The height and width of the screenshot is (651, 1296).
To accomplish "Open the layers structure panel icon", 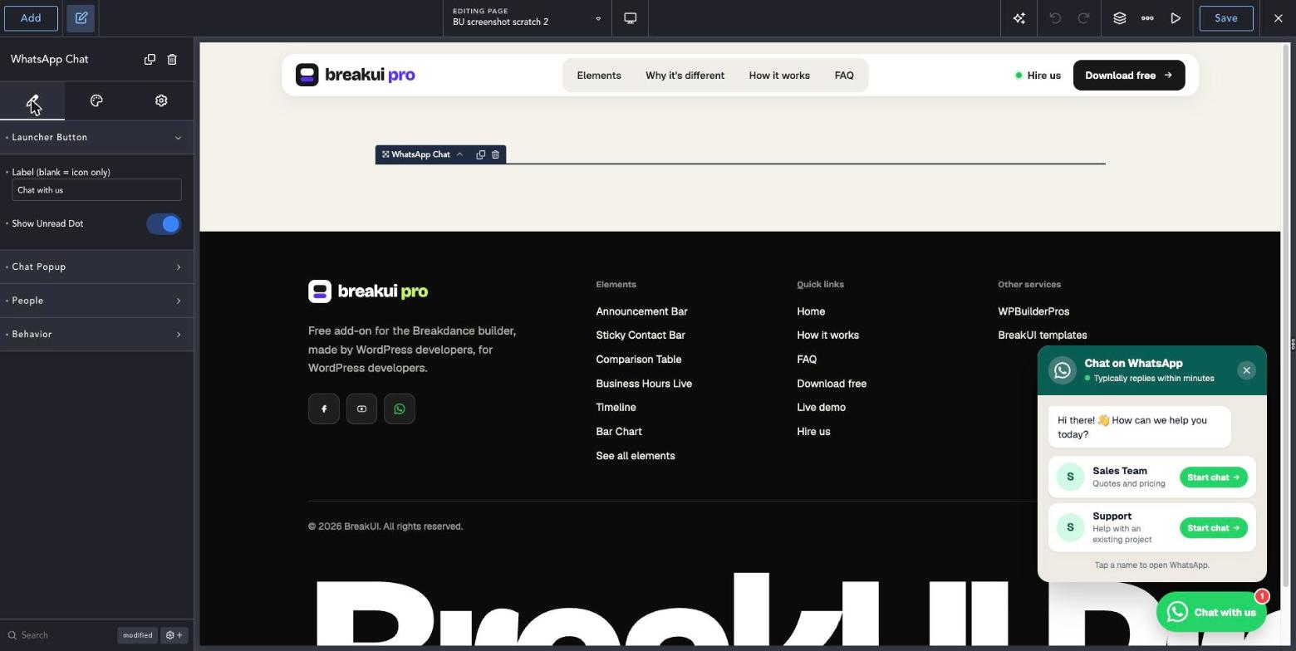I will [1119, 18].
